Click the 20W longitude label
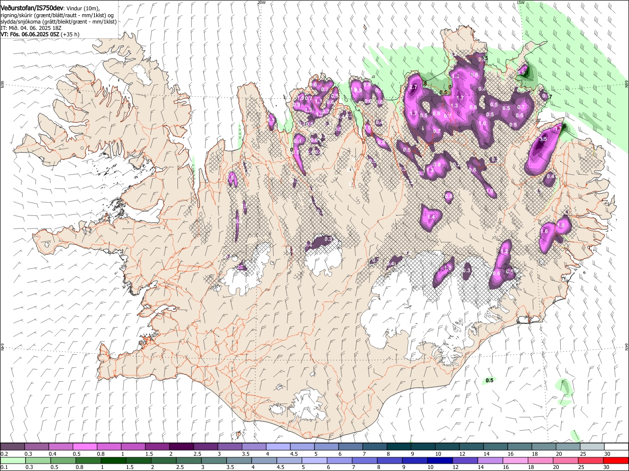This screenshot has width=629, height=471. (261, 2)
